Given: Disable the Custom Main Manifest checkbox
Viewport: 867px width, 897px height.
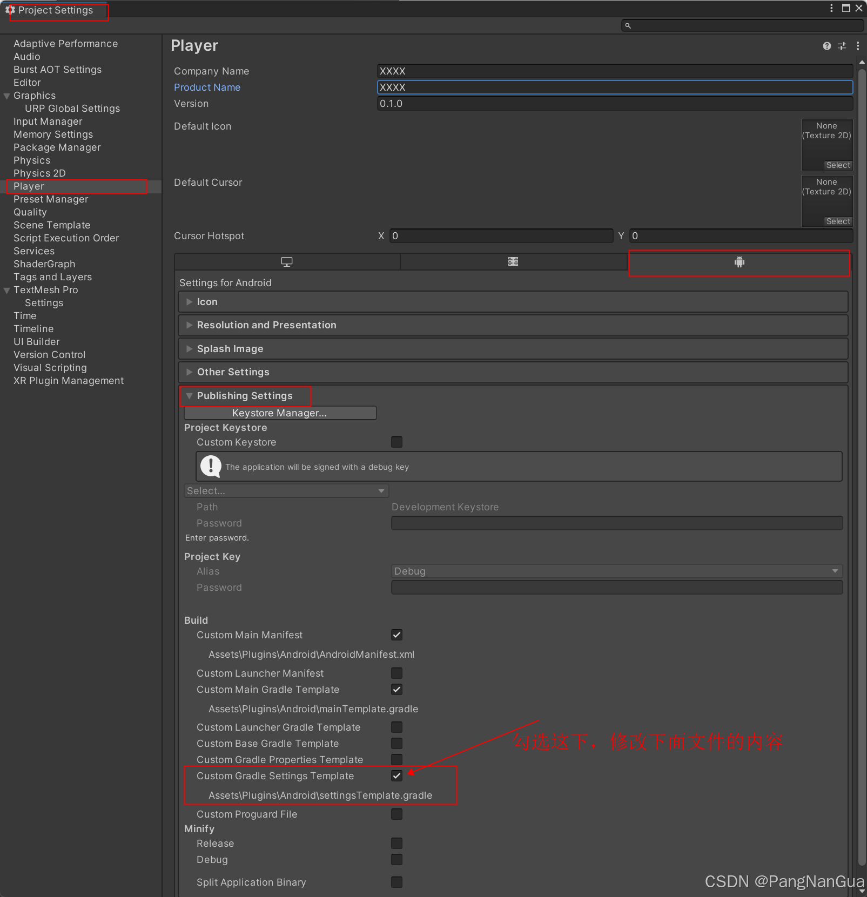Looking at the screenshot, I should [x=396, y=635].
